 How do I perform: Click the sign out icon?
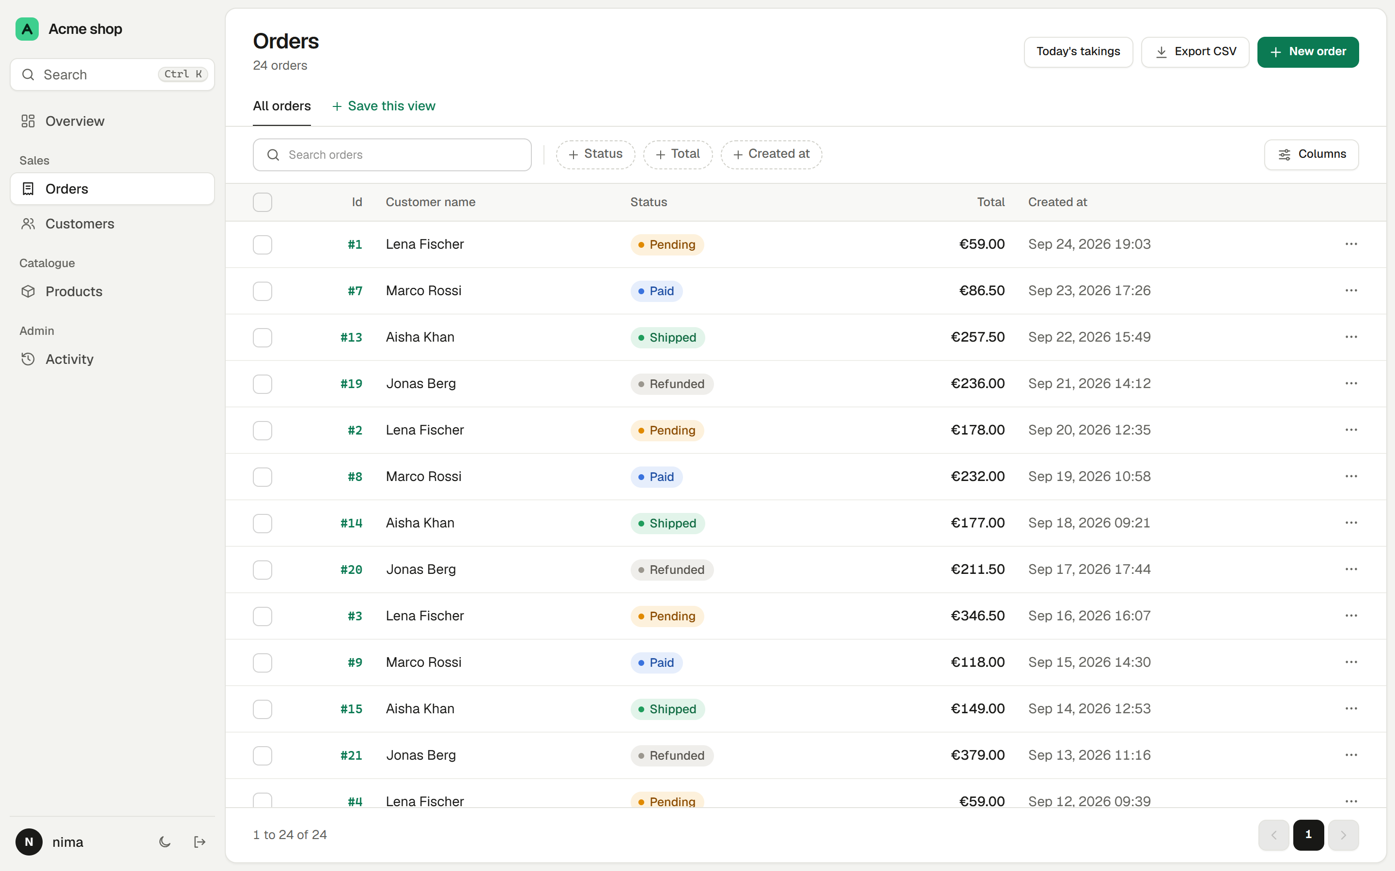200,842
